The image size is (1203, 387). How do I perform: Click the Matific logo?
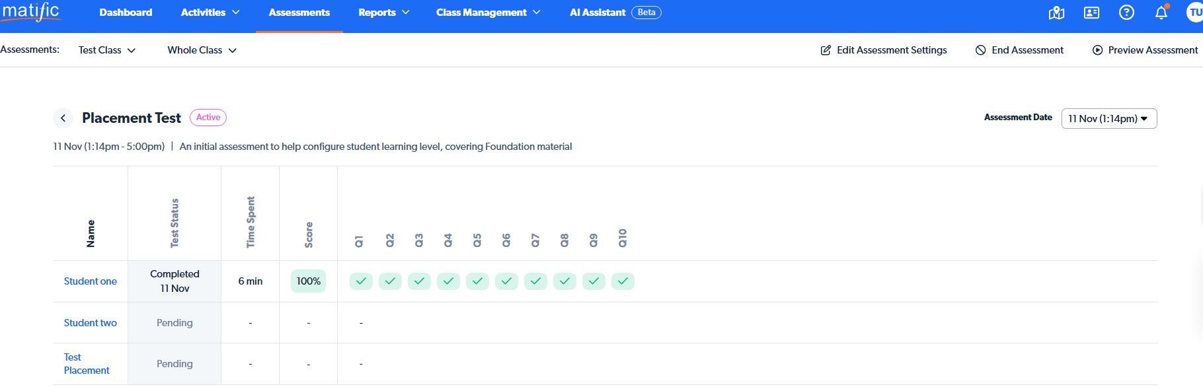pos(31,12)
